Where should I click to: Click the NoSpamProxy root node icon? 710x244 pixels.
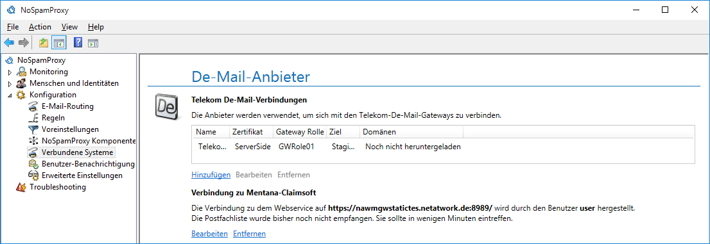click(x=9, y=60)
